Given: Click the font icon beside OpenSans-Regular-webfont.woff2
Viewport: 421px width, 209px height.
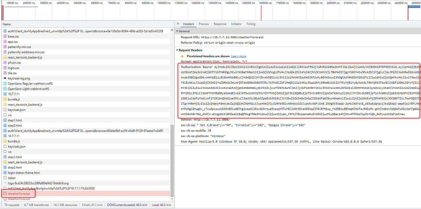Looking at the screenshot, I should tap(5, 83).
